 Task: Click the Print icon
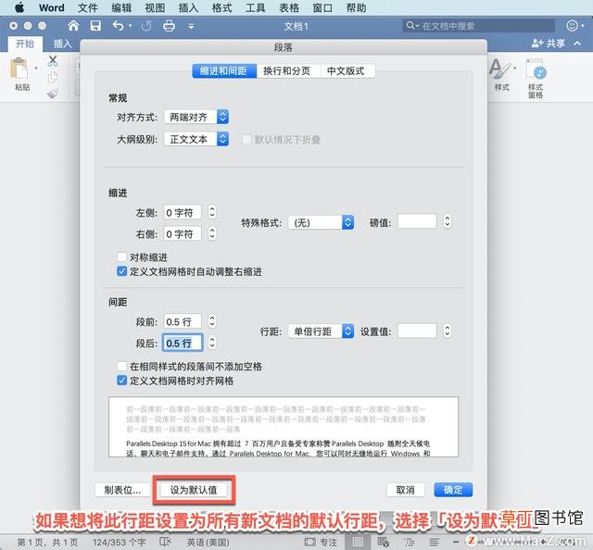coord(169,26)
